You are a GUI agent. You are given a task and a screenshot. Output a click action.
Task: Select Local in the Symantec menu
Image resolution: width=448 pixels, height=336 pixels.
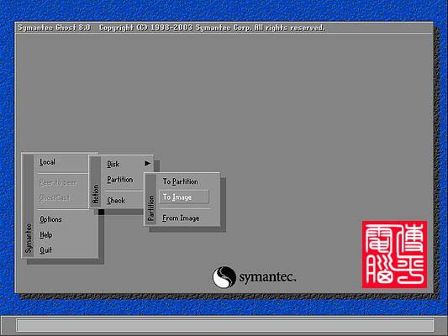click(x=47, y=162)
